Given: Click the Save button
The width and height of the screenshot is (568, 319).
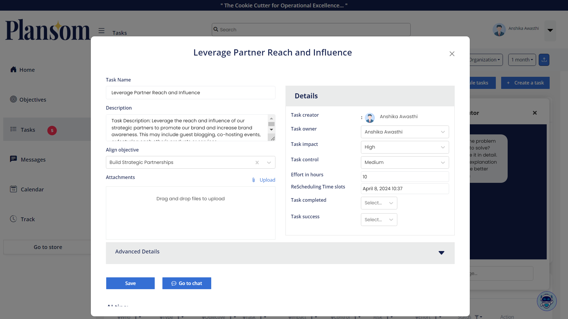Looking at the screenshot, I should click(130, 283).
